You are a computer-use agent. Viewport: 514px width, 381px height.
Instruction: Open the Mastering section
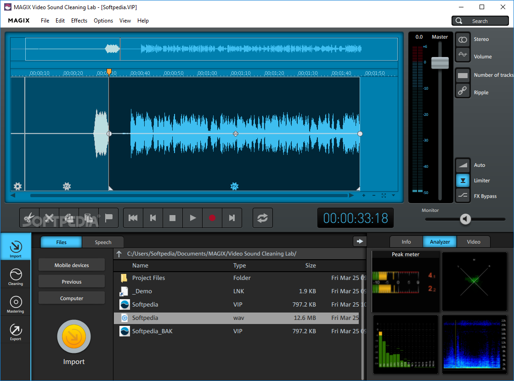pyautogui.click(x=16, y=305)
